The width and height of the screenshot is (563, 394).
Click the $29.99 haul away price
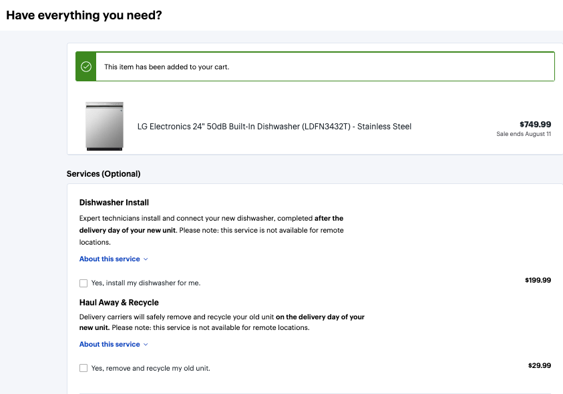pyautogui.click(x=540, y=365)
